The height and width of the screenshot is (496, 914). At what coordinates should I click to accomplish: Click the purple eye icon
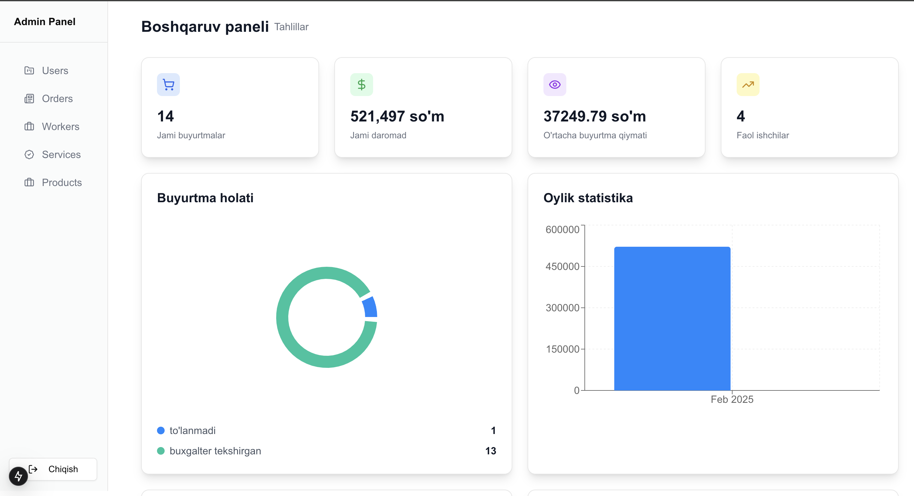(x=555, y=85)
